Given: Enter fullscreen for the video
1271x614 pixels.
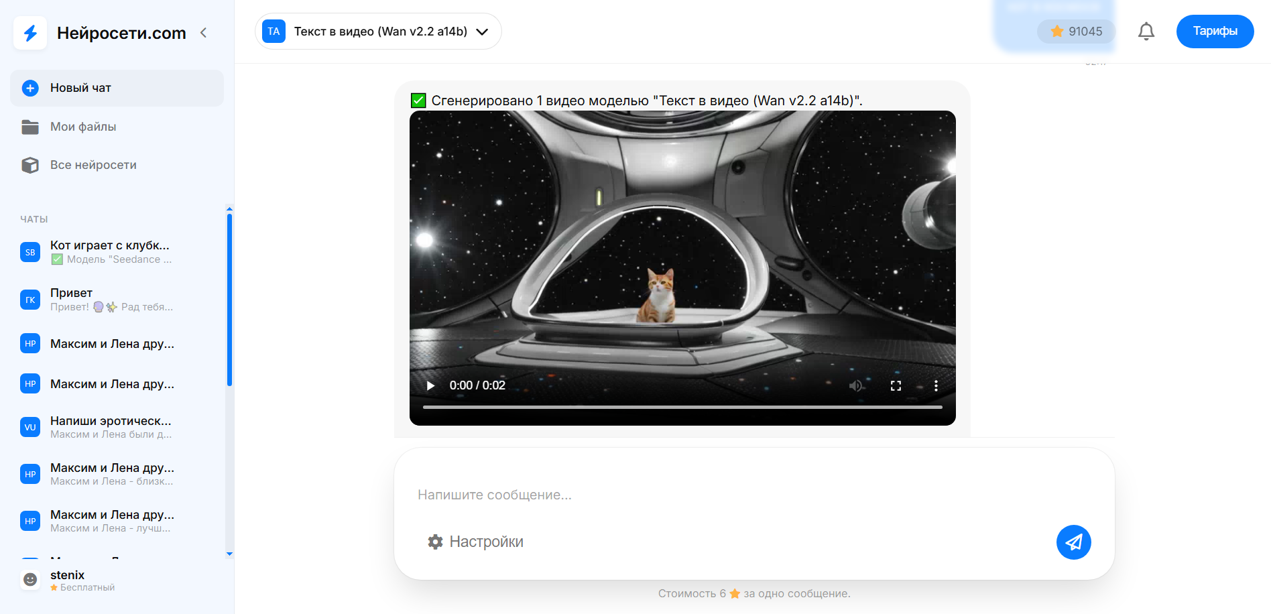Looking at the screenshot, I should click(896, 385).
